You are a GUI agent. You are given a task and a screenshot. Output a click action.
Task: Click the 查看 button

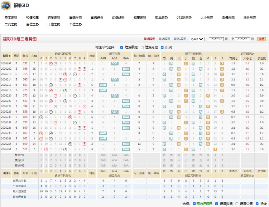(261, 39)
